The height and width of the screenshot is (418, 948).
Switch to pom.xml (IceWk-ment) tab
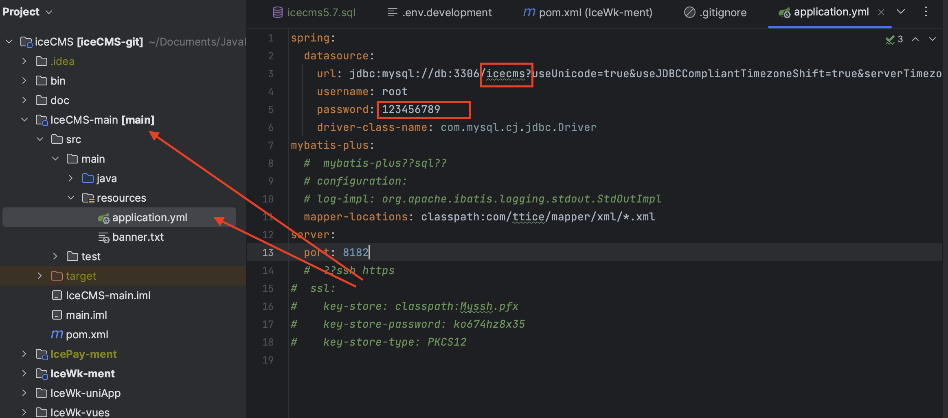coord(588,13)
